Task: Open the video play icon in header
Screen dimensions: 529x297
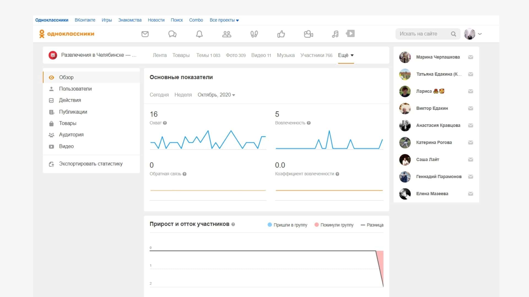Action: (350, 34)
